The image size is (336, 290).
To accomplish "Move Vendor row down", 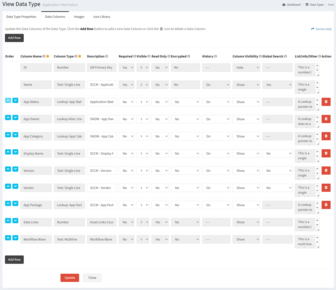I will tap(15, 186).
